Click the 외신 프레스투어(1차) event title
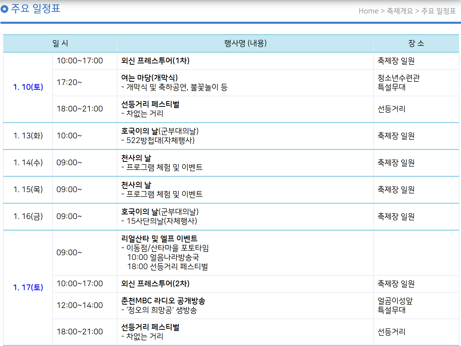This screenshot has width=461, height=346. click(155, 61)
